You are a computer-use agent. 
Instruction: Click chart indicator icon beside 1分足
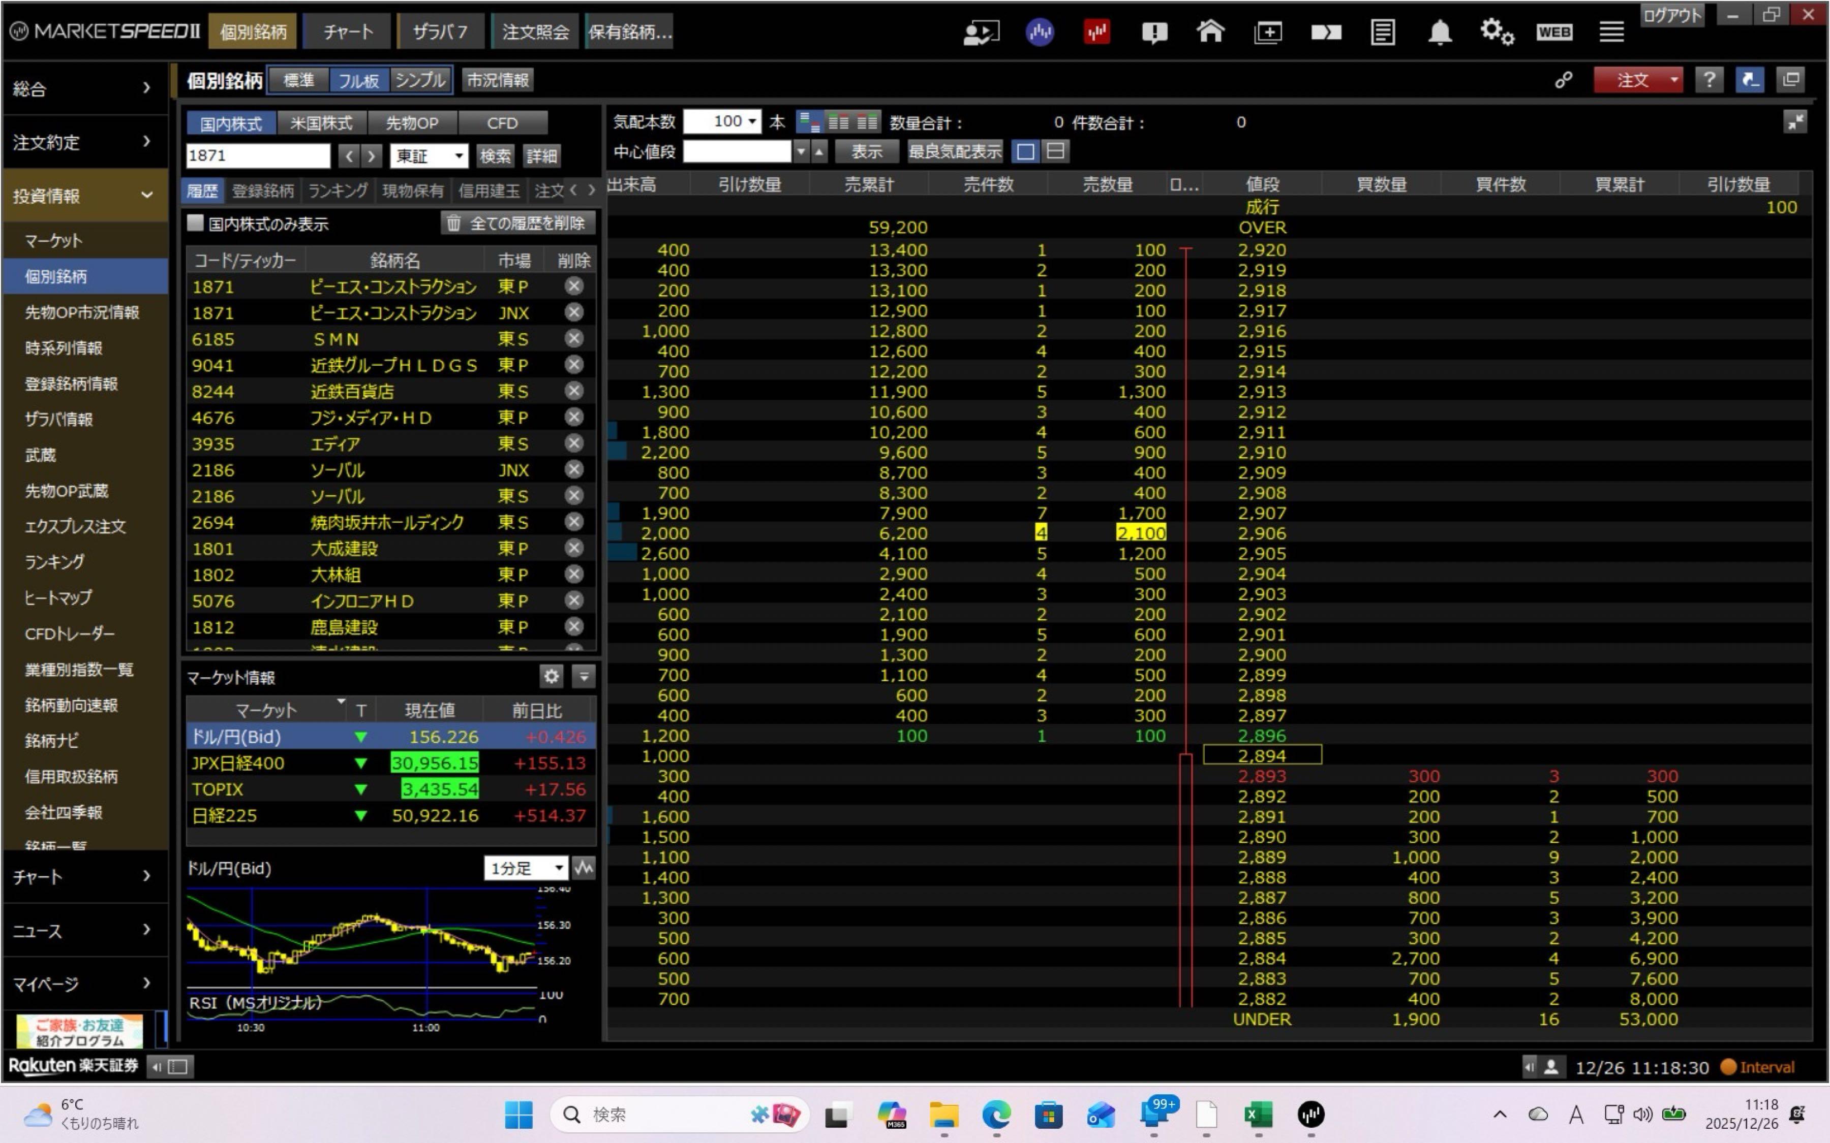coord(584,868)
